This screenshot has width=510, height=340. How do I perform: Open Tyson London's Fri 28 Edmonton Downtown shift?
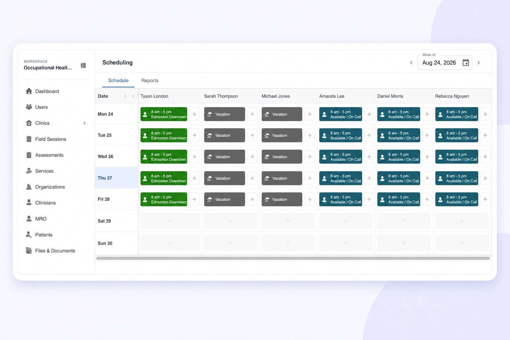click(164, 199)
